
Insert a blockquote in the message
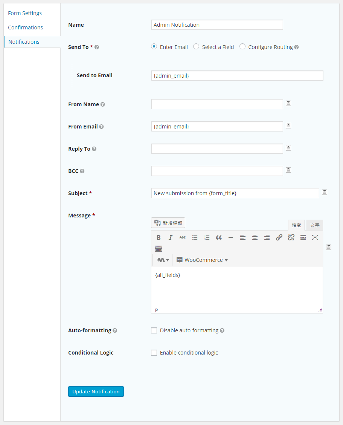click(x=219, y=237)
